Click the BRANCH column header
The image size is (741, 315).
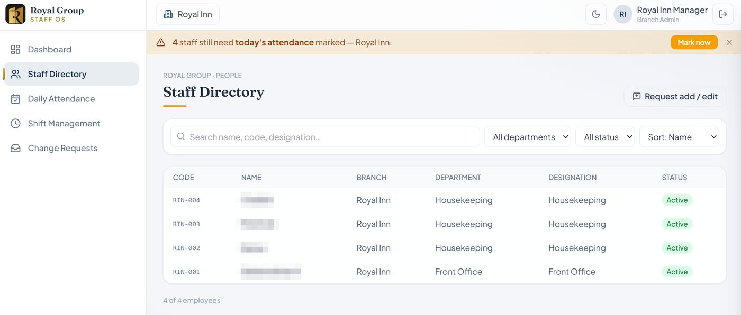coord(372,178)
